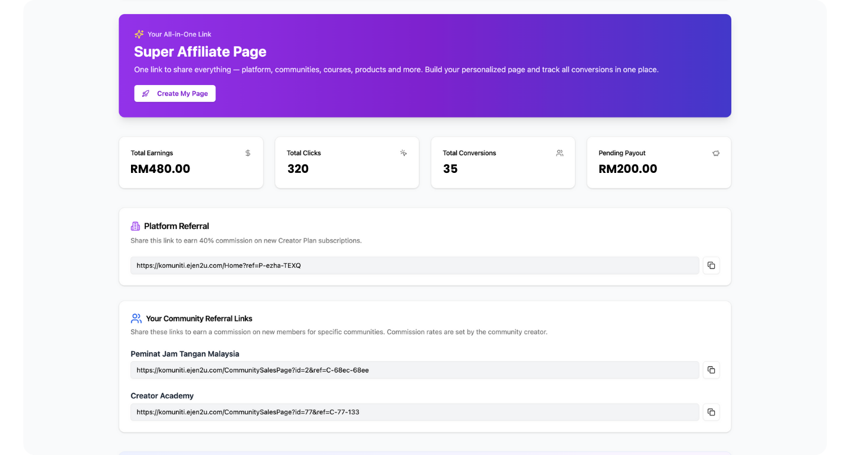Click the cursor icon in Total Clicks

pyautogui.click(x=403, y=153)
